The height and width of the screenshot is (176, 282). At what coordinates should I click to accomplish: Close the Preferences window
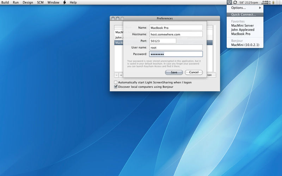pos(113,18)
